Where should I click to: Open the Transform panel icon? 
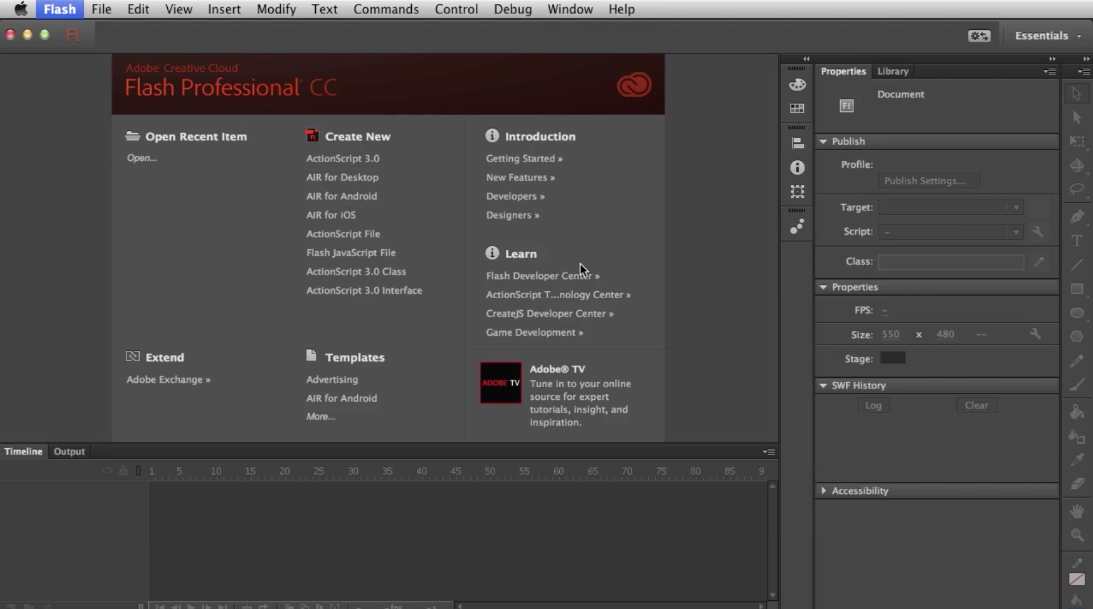point(797,191)
